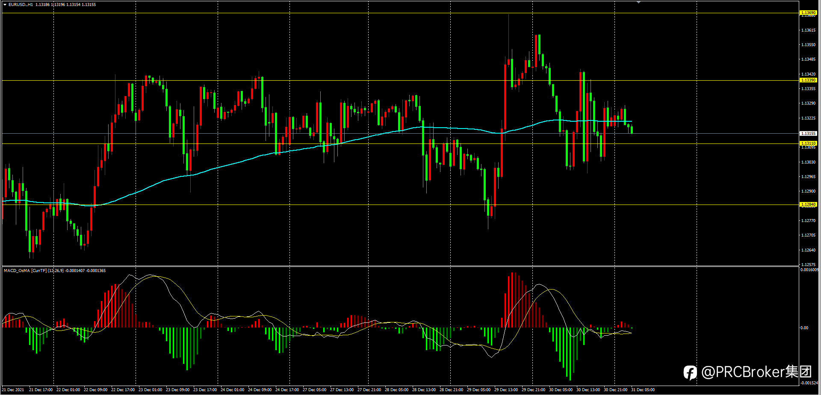Click time axis label 28 Dec 13:00
This screenshot has width=821, height=395.
pyautogui.click(x=424, y=390)
